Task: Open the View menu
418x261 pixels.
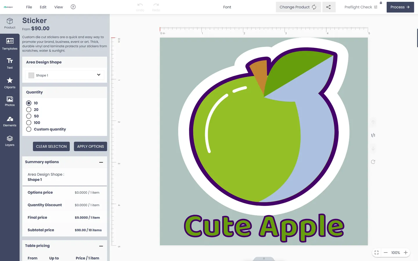Action: point(59,7)
